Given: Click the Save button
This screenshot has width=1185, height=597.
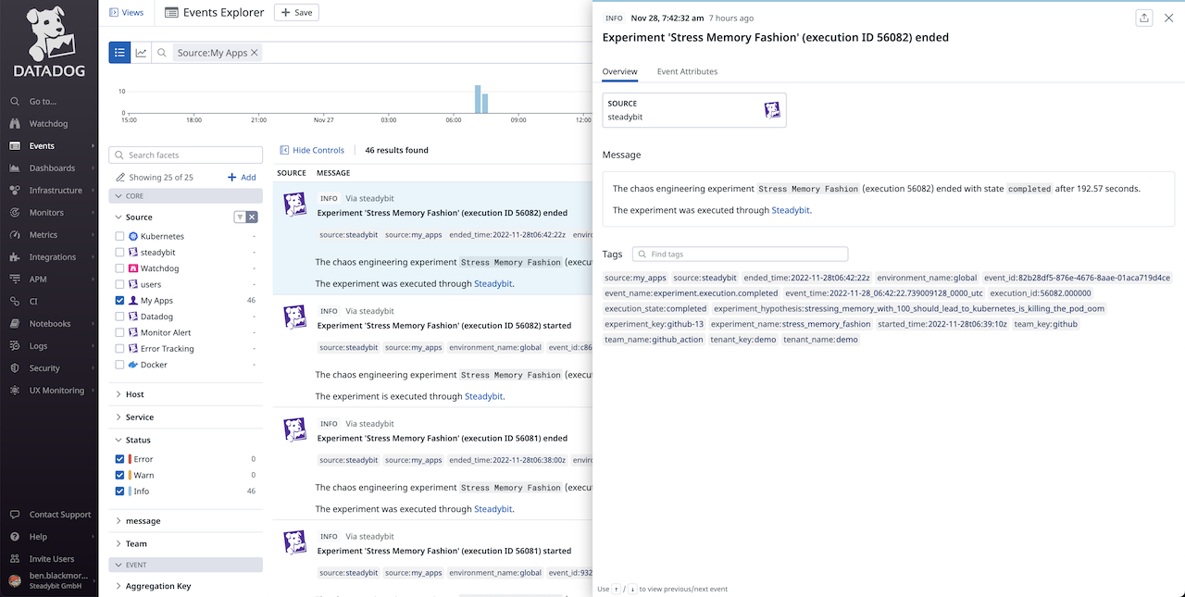Looking at the screenshot, I should tap(296, 13).
